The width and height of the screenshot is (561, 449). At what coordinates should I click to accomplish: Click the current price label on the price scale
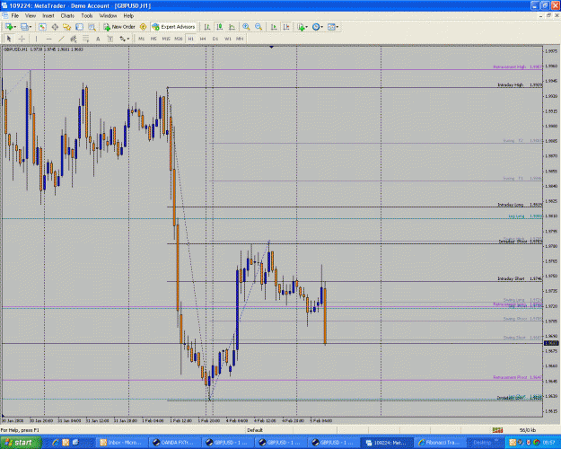[551, 343]
